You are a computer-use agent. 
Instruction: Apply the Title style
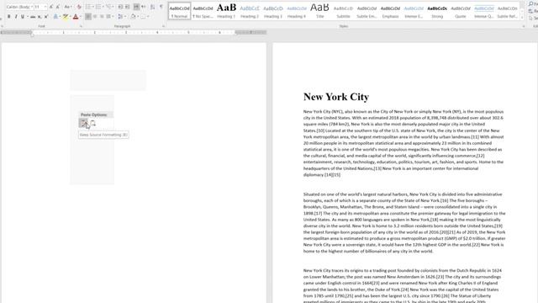[x=319, y=11]
